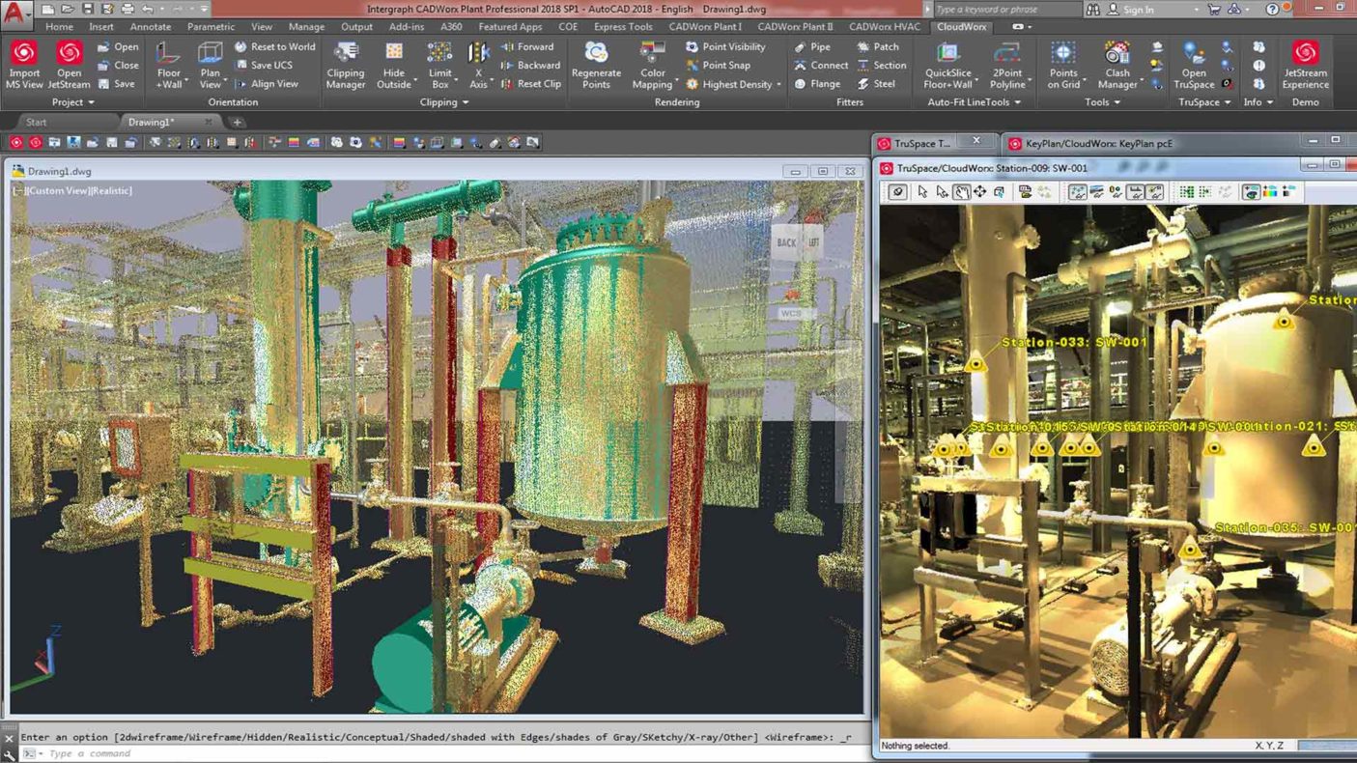
Task: Open Color Mapping tool
Action: tap(652, 65)
